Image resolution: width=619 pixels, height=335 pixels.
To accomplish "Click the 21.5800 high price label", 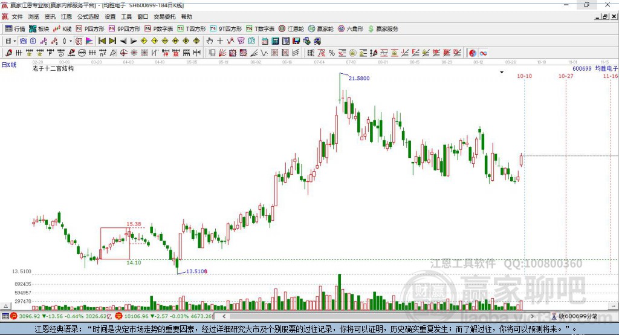I will point(359,78).
